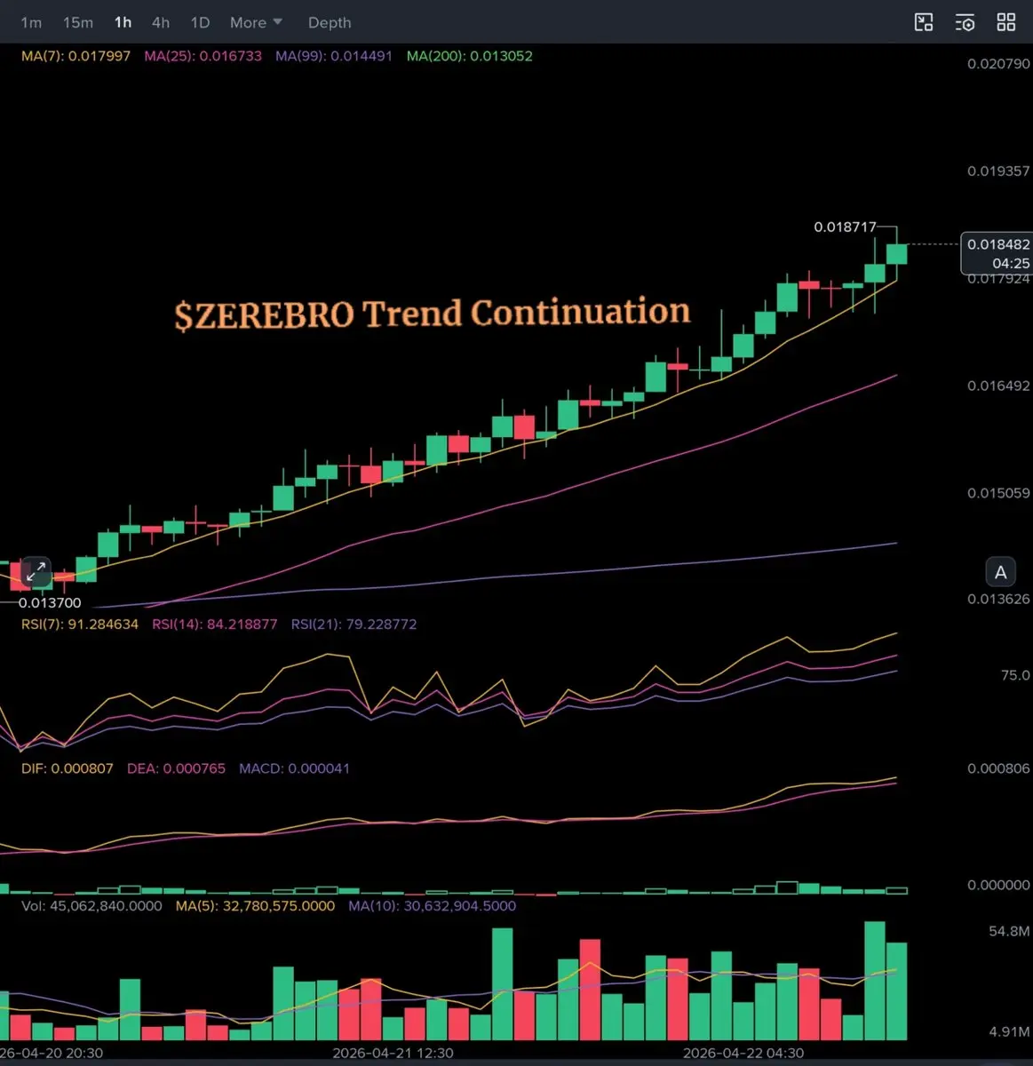The width and height of the screenshot is (1033, 1066).
Task: Select the 4h timeframe
Action: pos(161,22)
